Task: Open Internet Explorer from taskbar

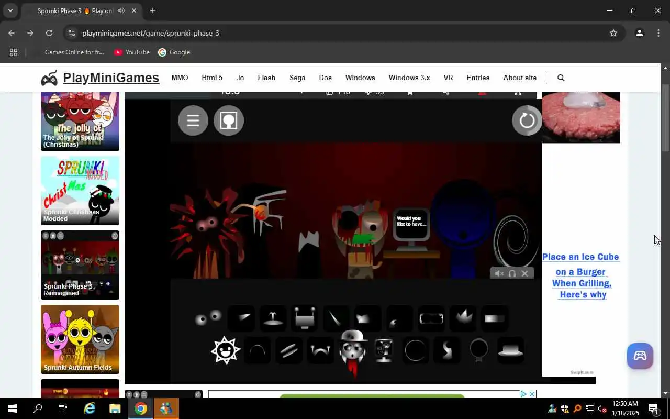Action: (x=90, y=409)
